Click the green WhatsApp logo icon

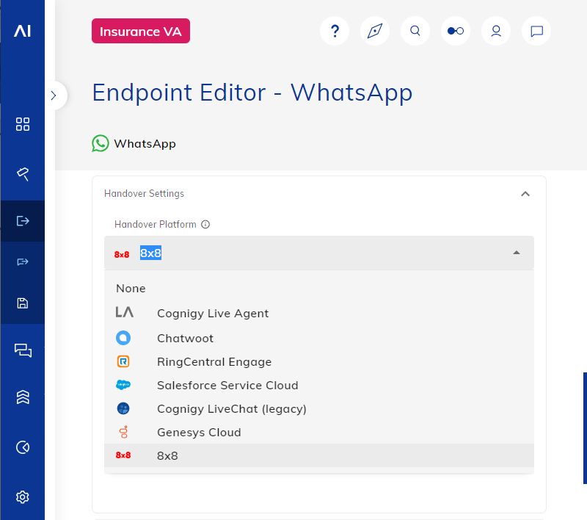pos(101,143)
